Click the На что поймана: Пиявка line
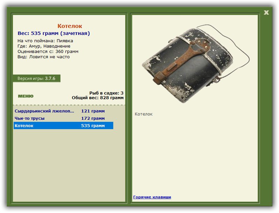The width and height of the screenshot is (279, 213). [45, 41]
